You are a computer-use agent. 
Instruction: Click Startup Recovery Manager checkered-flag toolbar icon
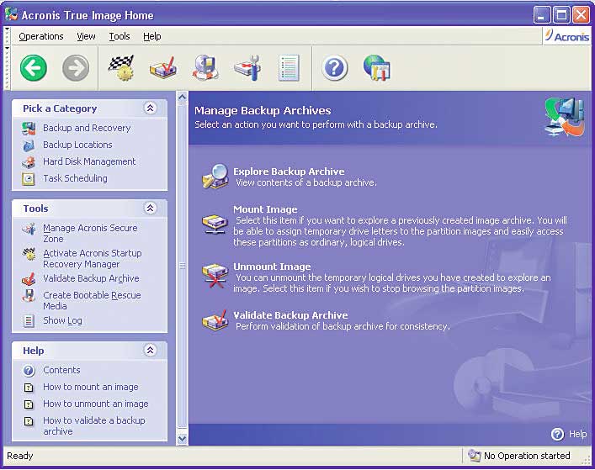coord(121,68)
